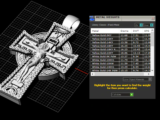Close the Metal Weights dialog
The width and height of the screenshot is (160, 120).
coord(153,18)
